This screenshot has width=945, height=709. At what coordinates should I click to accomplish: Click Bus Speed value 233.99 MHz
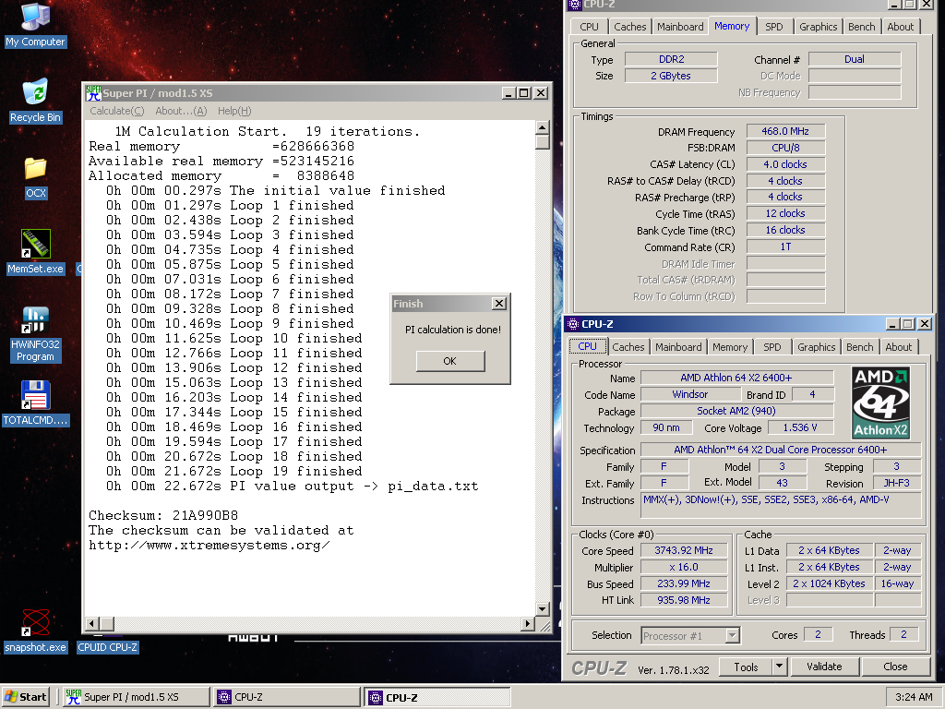tap(684, 583)
